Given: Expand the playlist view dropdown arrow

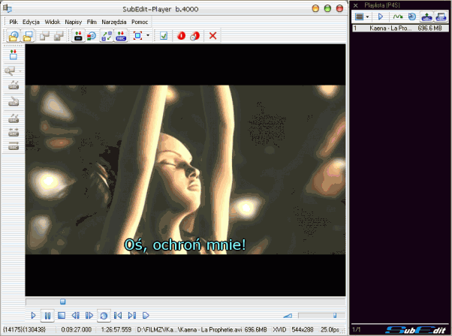Looking at the screenshot, I should (x=367, y=16).
